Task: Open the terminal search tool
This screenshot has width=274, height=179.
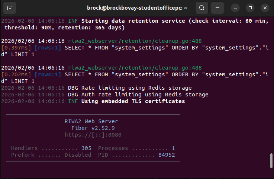Action: tap(202, 8)
